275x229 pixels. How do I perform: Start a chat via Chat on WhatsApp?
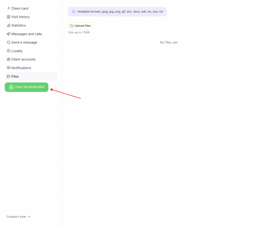pos(30,87)
